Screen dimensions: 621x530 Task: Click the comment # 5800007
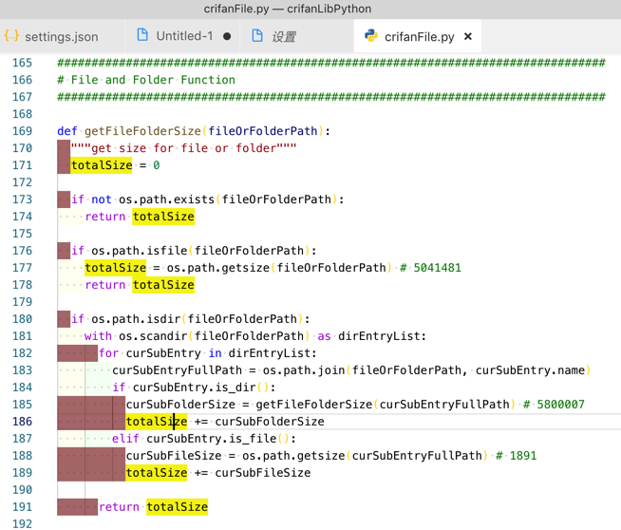pos(554,405)
